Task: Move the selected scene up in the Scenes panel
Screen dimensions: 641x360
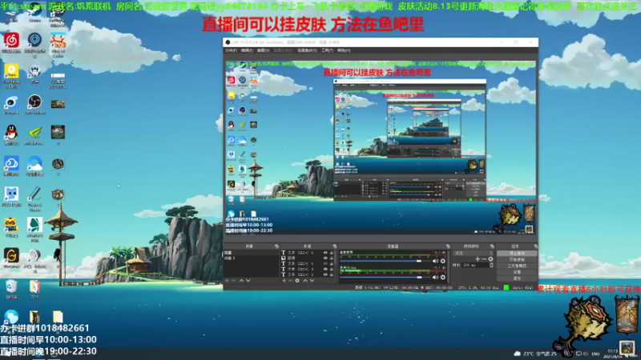Action: click(241, 281)
